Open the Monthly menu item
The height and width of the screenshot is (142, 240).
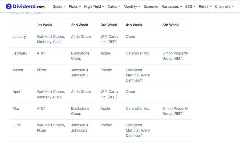click(x=132, y=6)
